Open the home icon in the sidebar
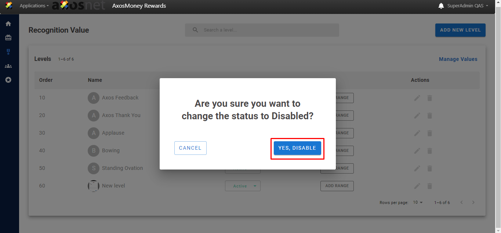Screen dimensions: 501x233 click(x=8, y=24)
